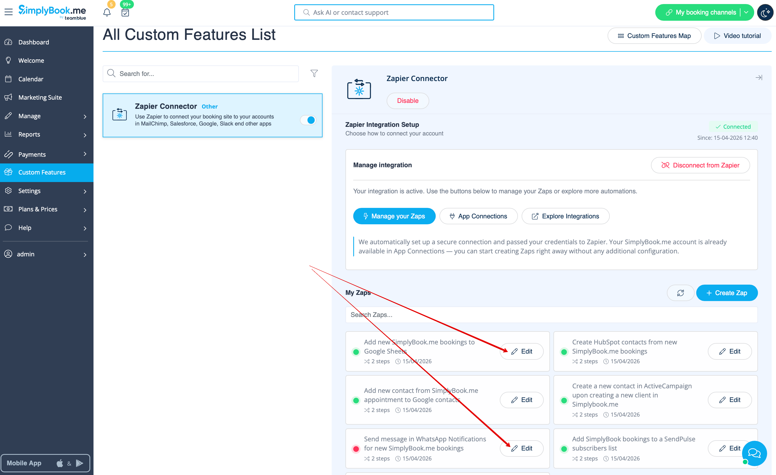
Task: Click the refresh Zaps icon button
Action: tap(680, 293)
